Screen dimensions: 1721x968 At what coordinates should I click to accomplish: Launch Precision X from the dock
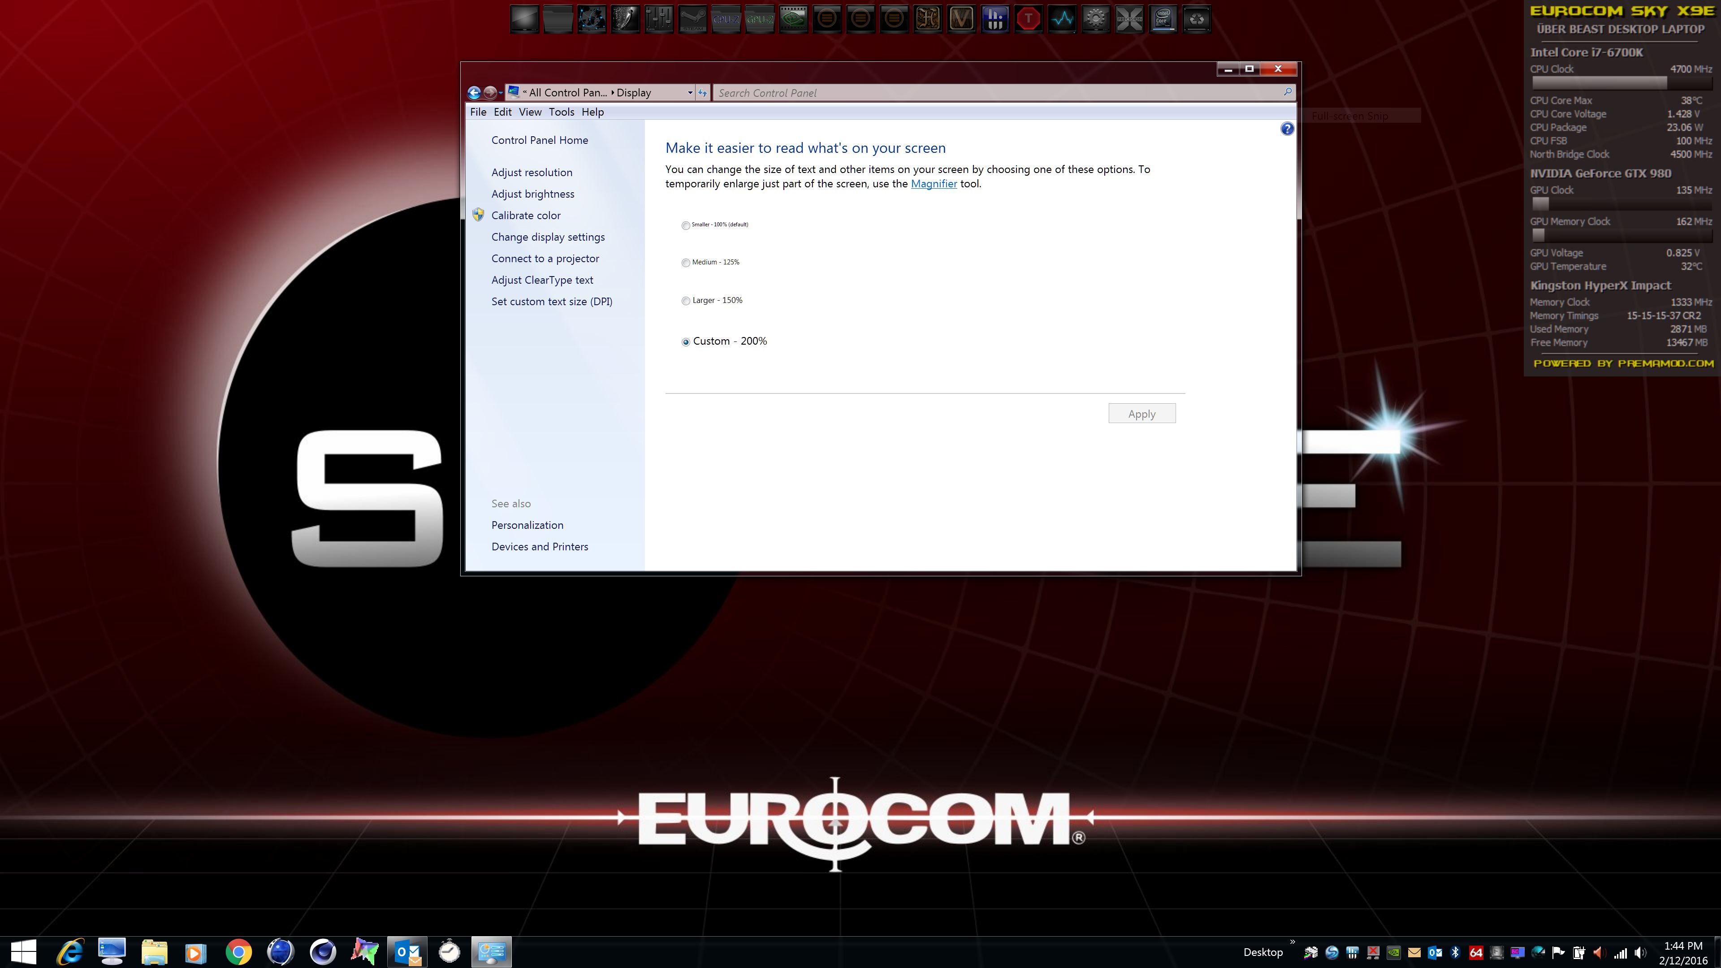[x=1130, y=19]
